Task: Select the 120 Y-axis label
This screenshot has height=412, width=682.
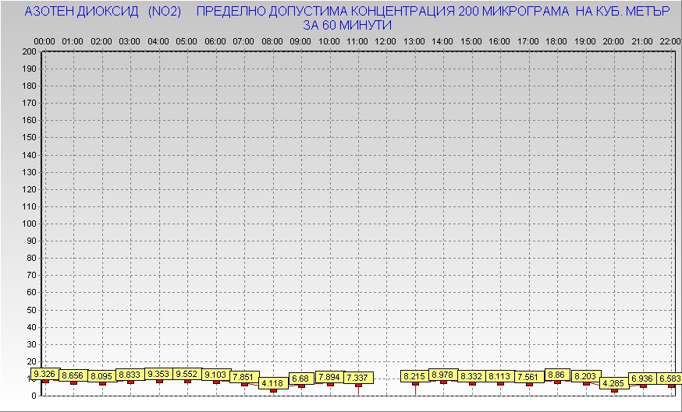Action: 29,189
